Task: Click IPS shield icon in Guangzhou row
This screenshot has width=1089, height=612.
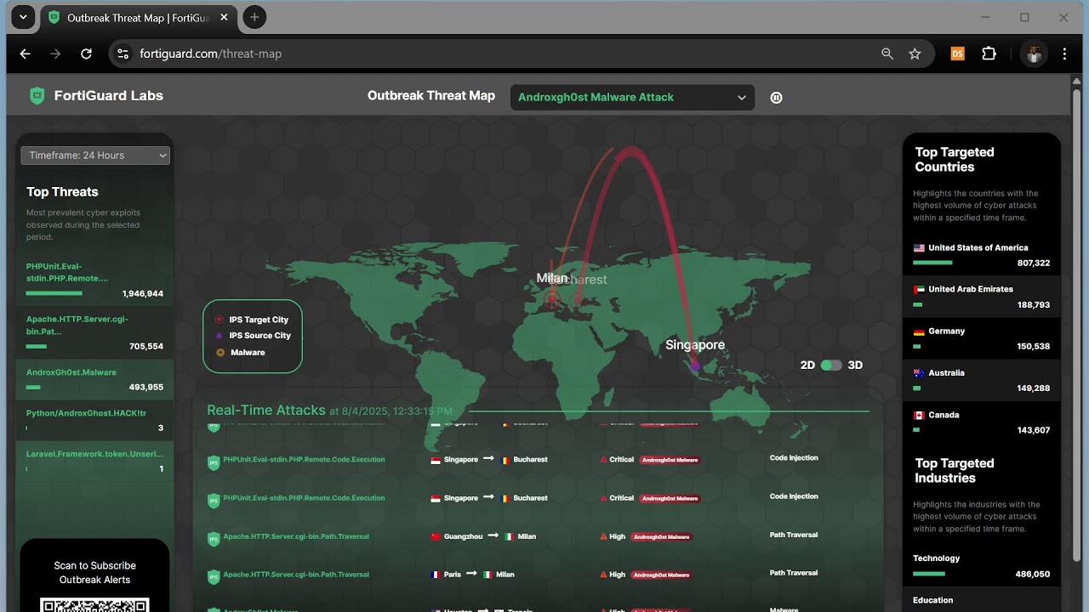Action: coord(214,539)
